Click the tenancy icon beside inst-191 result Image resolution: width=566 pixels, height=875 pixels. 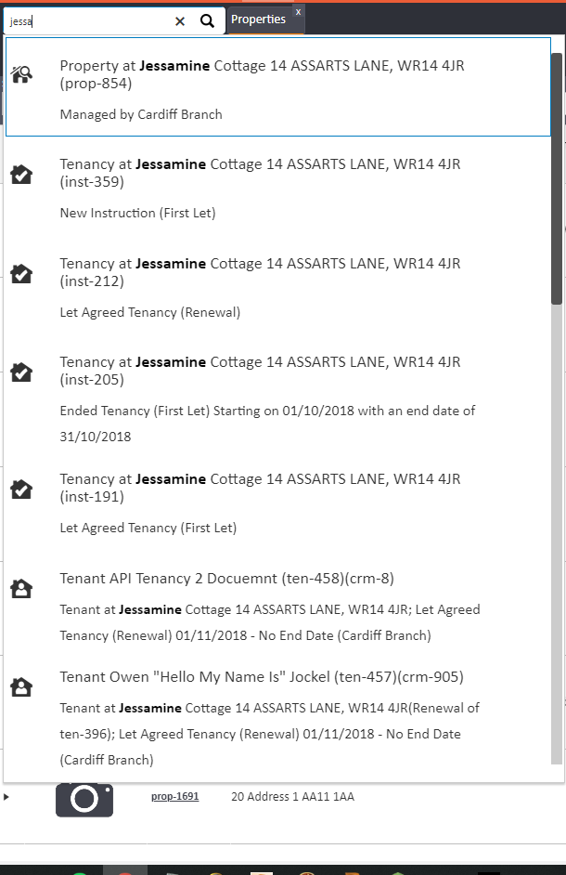coord(21,489)
